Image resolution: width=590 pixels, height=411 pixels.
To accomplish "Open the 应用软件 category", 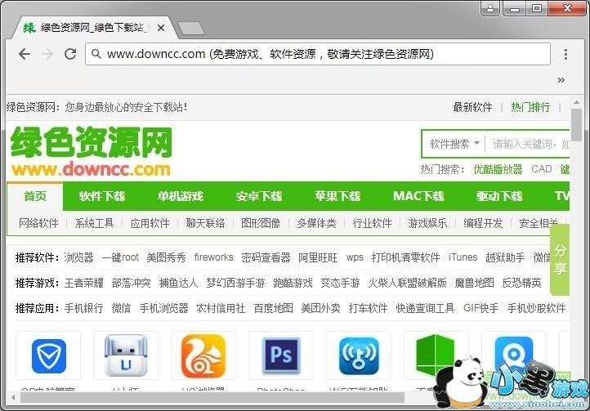I will [x=150, y=223].
